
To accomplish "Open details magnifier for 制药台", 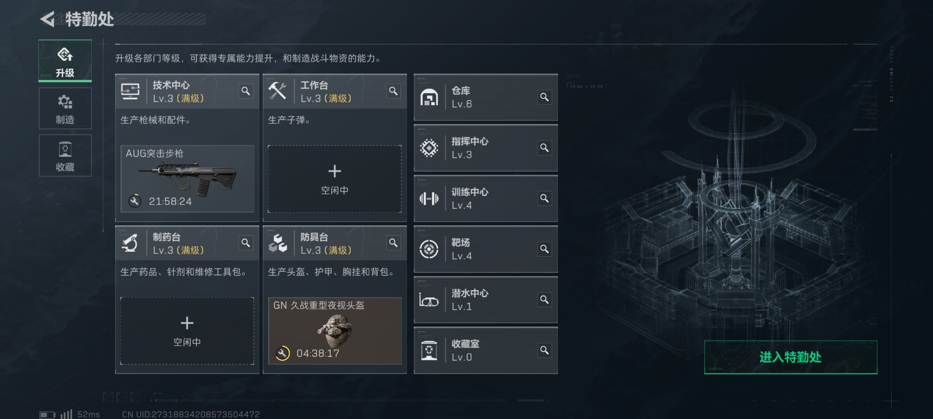I will pos(246,243).
